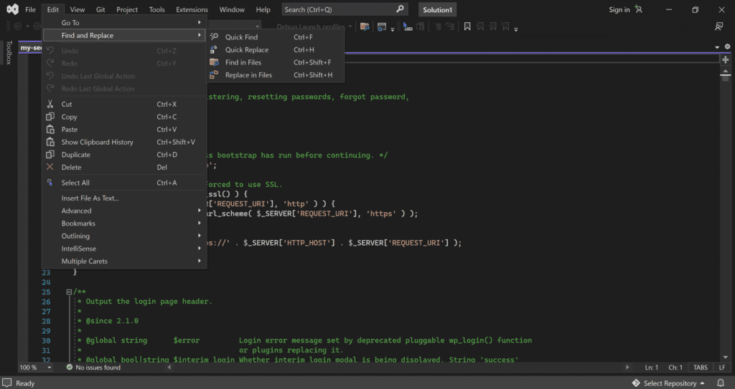The image size is (735, 389).
Task: Click the LF line ending indicator
Action: (722, 368)
